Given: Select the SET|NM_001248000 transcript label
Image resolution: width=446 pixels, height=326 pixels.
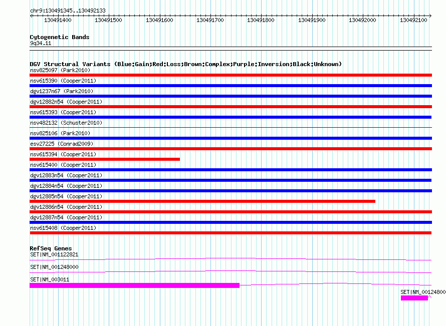Looking at the screenshot, I should [x=54, y=267].
